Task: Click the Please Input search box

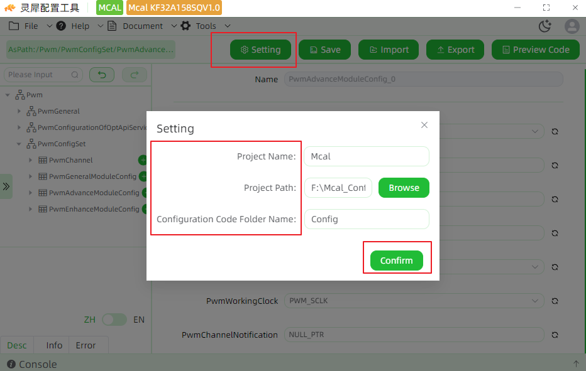Action: tap(43, 75)
